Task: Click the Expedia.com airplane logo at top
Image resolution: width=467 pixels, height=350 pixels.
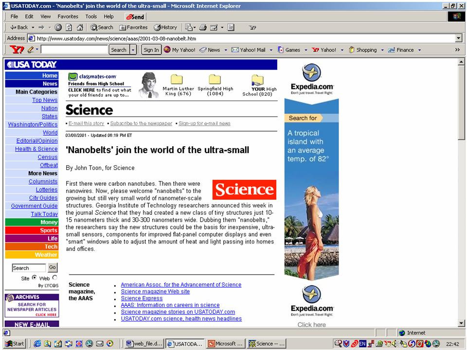Action: [x=311, y=72]
